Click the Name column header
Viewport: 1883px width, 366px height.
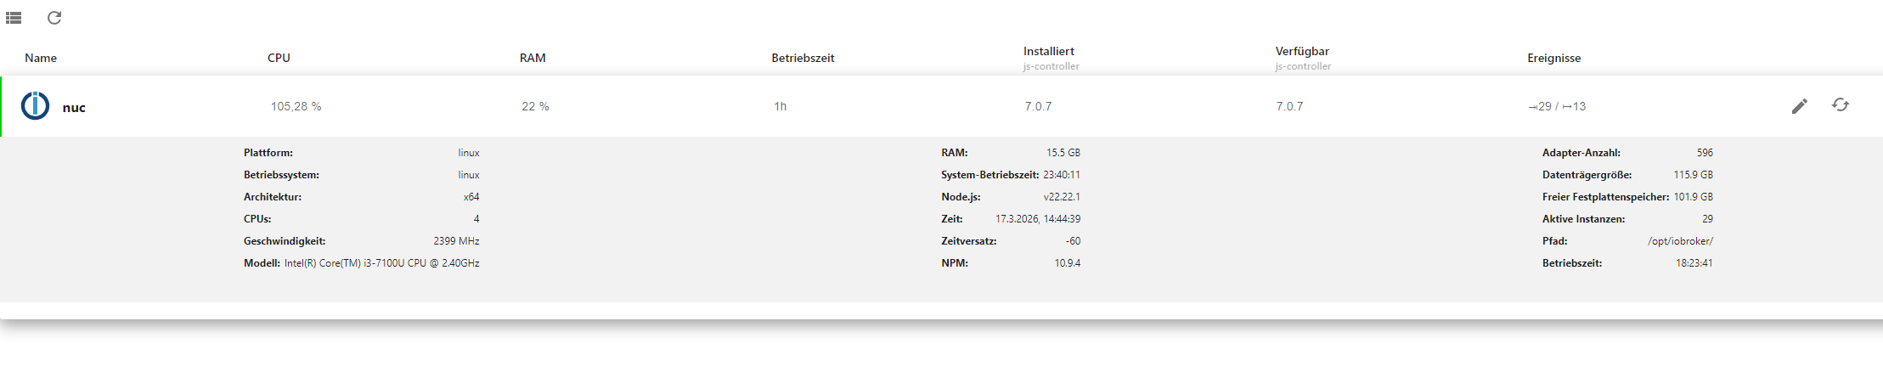41,58
